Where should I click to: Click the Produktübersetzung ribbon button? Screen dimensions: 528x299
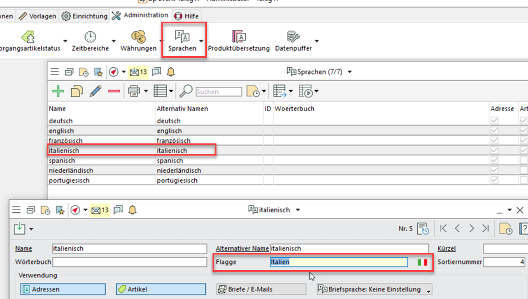239,42
